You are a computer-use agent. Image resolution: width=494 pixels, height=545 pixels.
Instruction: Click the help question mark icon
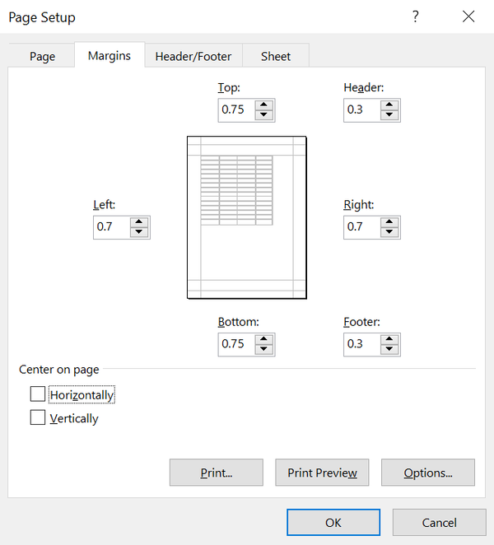click(416, 16)
